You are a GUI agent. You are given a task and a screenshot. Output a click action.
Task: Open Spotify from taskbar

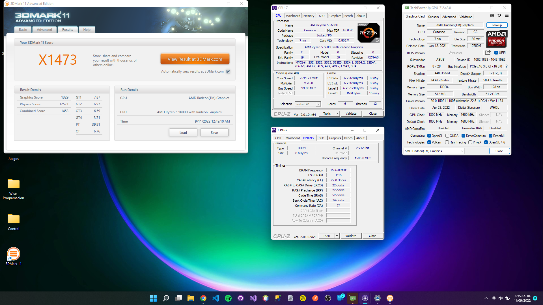(228, 298)
